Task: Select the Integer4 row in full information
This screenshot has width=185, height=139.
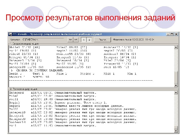Action: tap(53, 93)
